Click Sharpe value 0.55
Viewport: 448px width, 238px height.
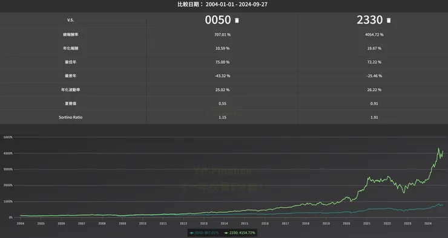tap(222, 103)
